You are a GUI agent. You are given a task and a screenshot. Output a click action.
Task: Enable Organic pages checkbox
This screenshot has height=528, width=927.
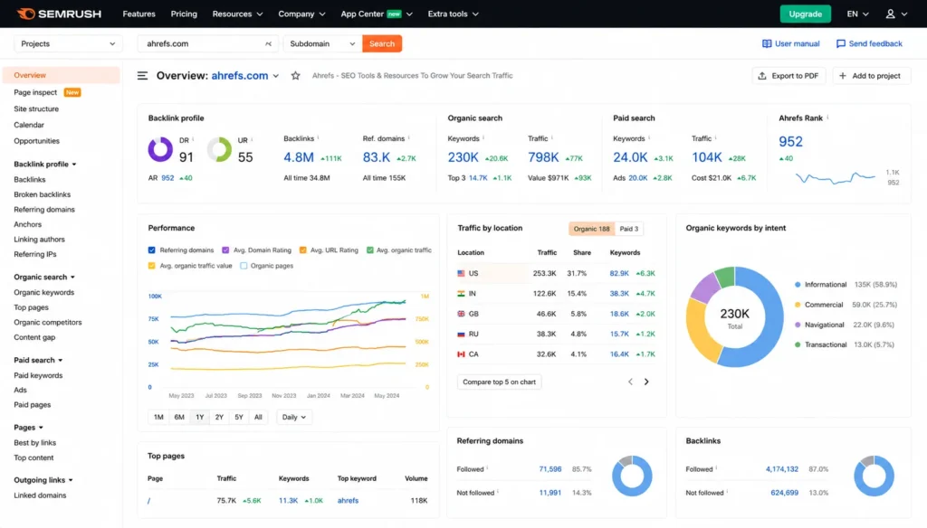[x=244, y=266]
